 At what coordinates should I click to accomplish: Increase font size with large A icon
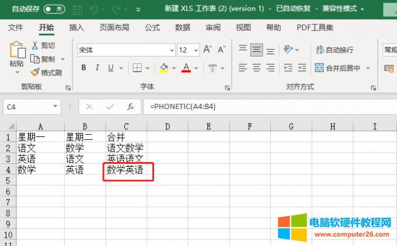[x=208, y=49]
